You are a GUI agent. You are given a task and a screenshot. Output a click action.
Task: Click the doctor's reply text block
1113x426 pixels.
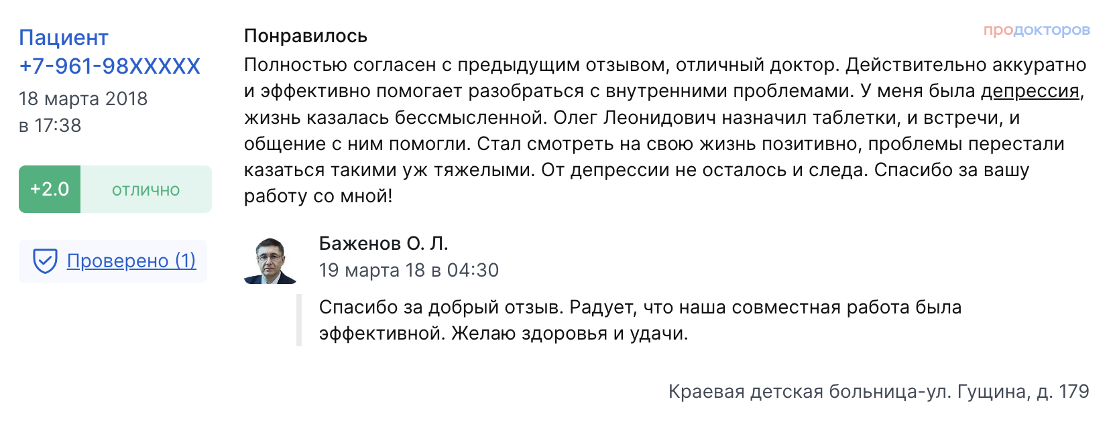(x=640, y=320)
